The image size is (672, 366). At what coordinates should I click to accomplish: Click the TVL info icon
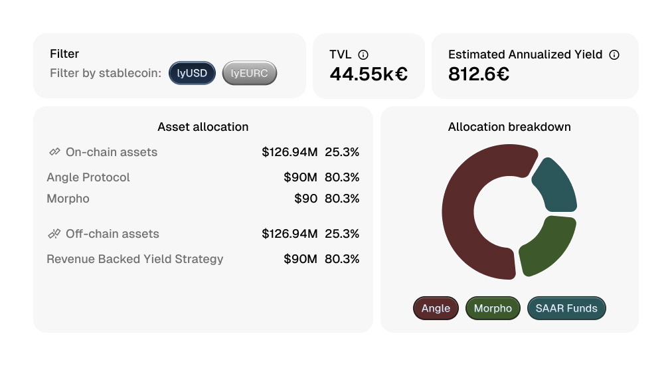363,55
